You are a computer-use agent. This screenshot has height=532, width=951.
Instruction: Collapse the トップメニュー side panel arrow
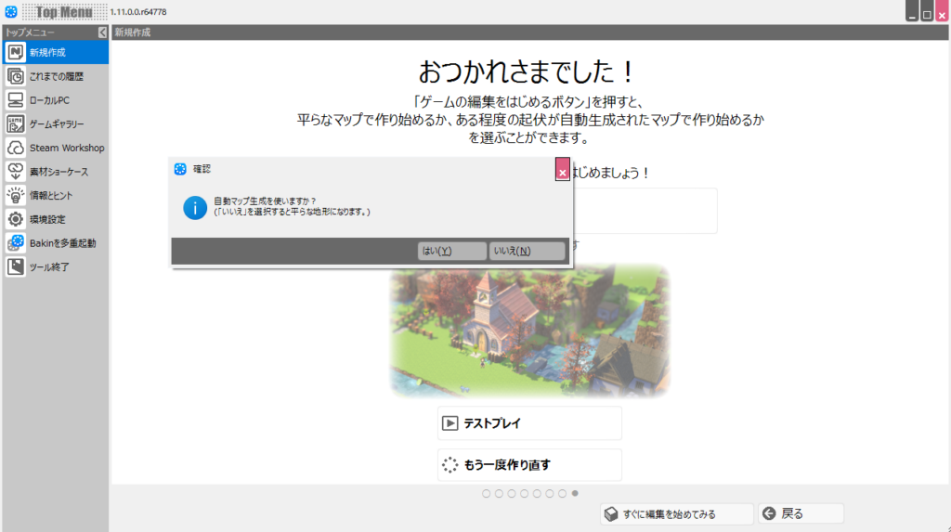click(x=102, y=32)
